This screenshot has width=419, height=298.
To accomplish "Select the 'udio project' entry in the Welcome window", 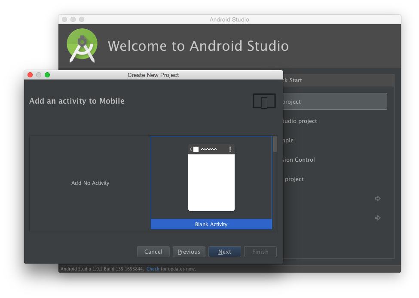I will 300,121.
